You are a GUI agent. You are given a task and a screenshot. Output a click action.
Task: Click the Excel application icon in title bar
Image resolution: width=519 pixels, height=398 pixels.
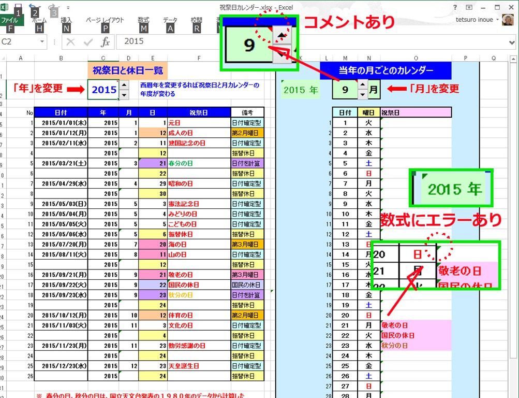coord(4,6)
